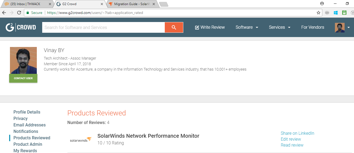Close the Migration Guide tab
354x153 pixels.
(154, 4)
